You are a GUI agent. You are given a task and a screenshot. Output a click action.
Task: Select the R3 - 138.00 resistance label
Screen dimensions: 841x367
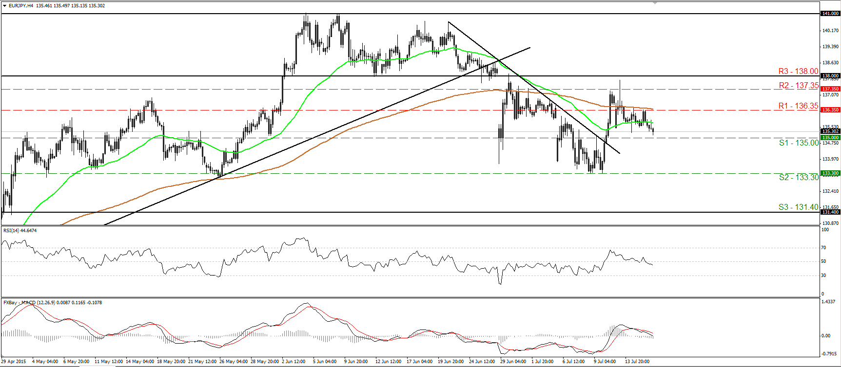[x=799, y=71]
